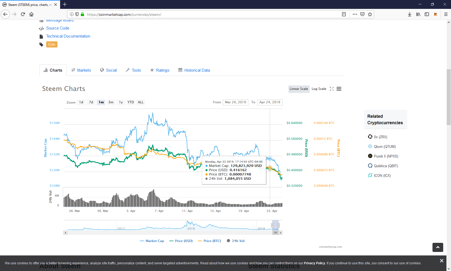
Task: Open page actions three-dot menu
Action: coord(355,14)
